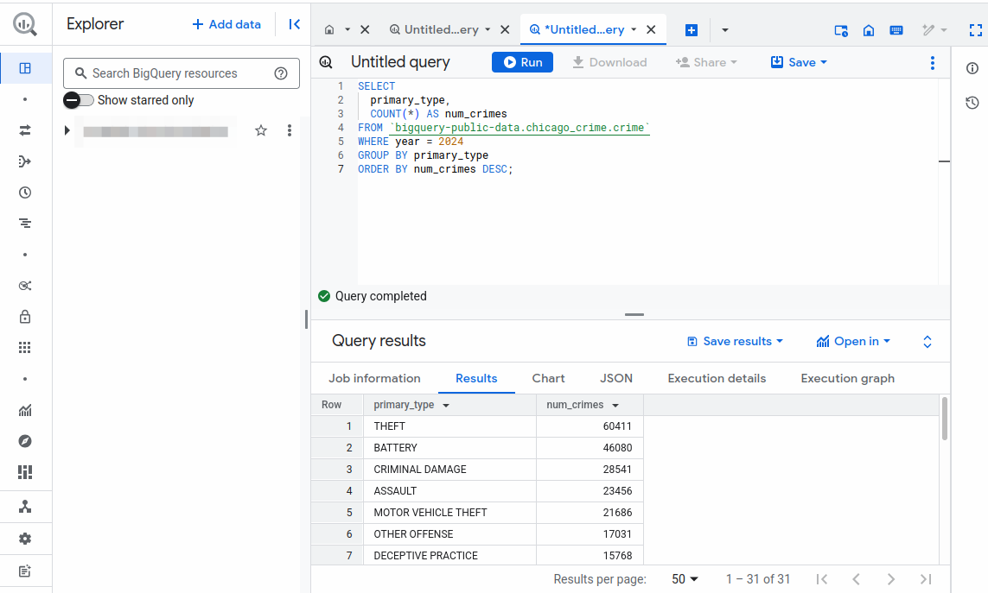Go to next results page
The image size is (988, 593).
click(x=890, y=579)
